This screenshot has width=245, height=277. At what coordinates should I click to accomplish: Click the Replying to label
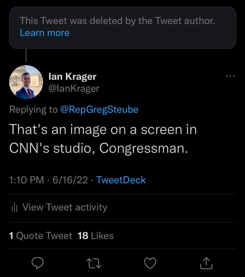click(33, 110)
